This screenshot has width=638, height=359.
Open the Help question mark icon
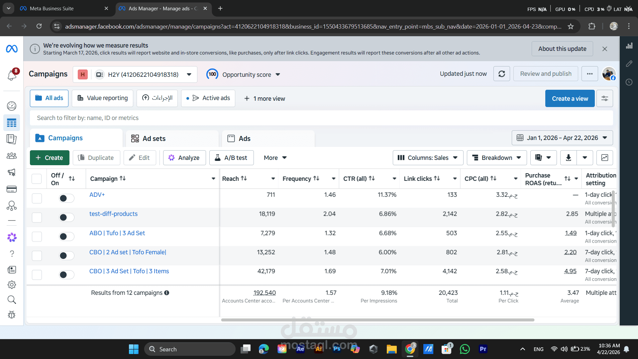pos(12,254)
